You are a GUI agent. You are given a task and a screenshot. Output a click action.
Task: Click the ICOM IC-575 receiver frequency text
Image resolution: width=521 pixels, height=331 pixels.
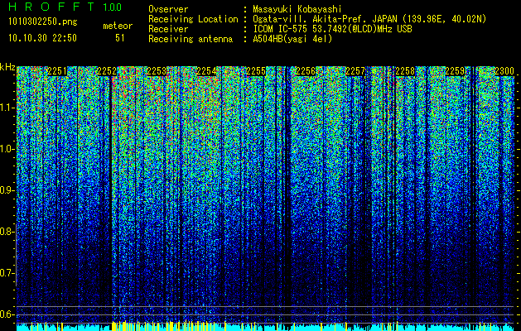coord(332,29)
